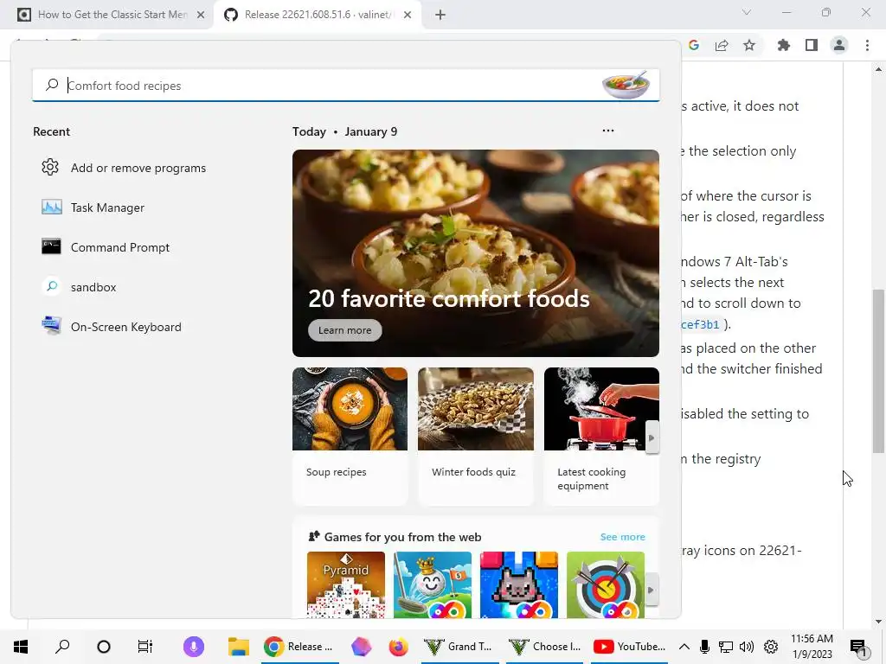The height and width of the screenshot is (664, 886).
Task: Bookmark this page with the star icon
Action: point(749,45)
